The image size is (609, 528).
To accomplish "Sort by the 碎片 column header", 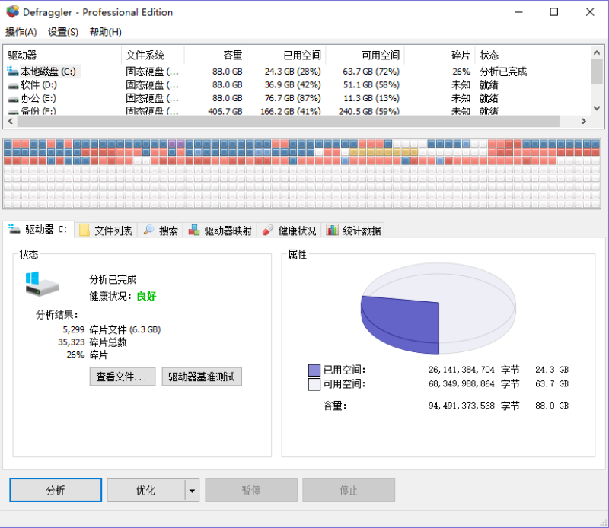I will [x=440, y=55].
